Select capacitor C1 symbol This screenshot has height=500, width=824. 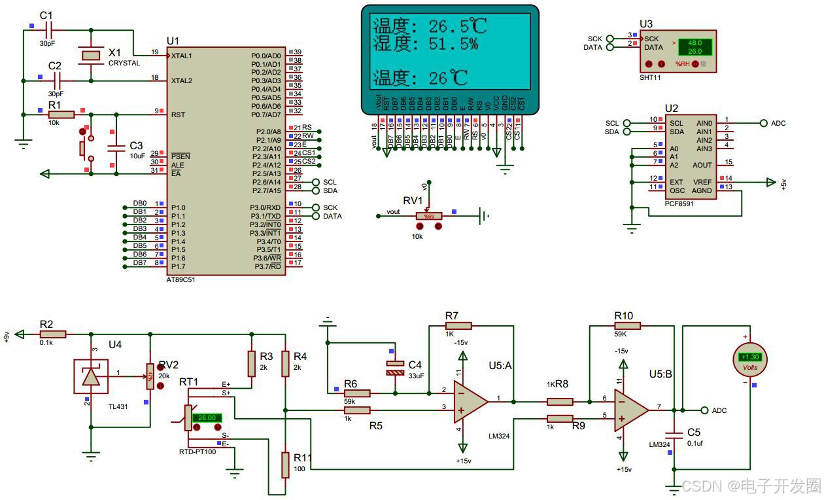click(x=50, y=29)
